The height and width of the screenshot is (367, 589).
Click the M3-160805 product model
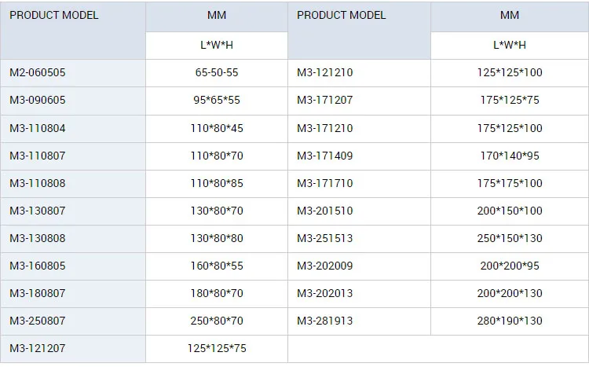coord(38,266)
